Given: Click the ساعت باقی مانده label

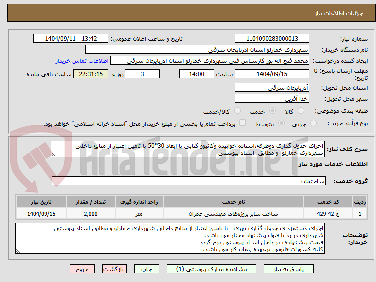Looking at the screenshot, I should pyautogui.click(x=49, y=74).
